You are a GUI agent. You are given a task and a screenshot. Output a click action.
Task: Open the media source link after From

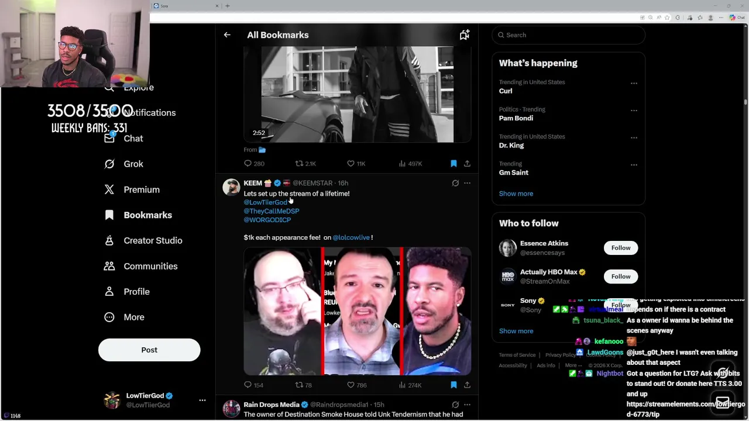262,150
